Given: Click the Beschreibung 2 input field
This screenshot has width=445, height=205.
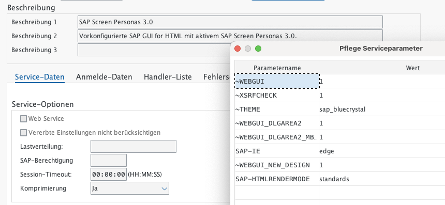Looking at the screenshot, I should (x=230, y=36).
